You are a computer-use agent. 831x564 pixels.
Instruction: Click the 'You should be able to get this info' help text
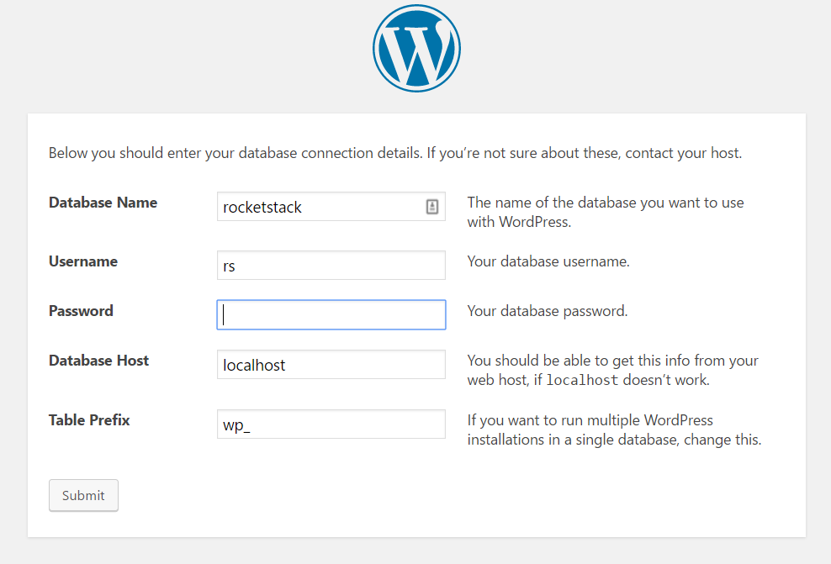click(612, 370)
